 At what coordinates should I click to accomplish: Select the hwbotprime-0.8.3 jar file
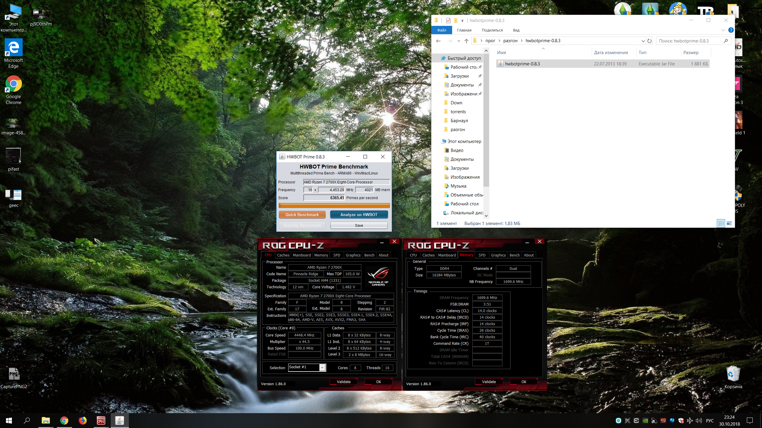(x=602, y=64)
